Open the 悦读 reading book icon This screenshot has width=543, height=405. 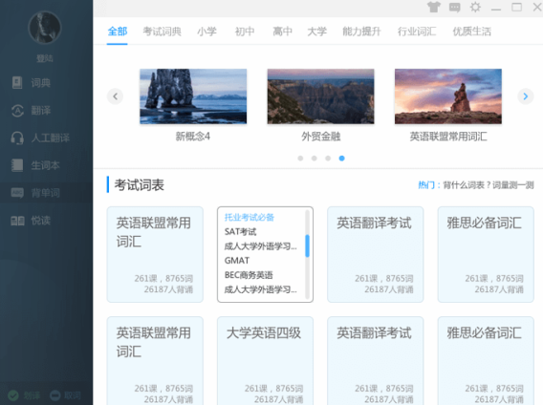tap(17, 221)
